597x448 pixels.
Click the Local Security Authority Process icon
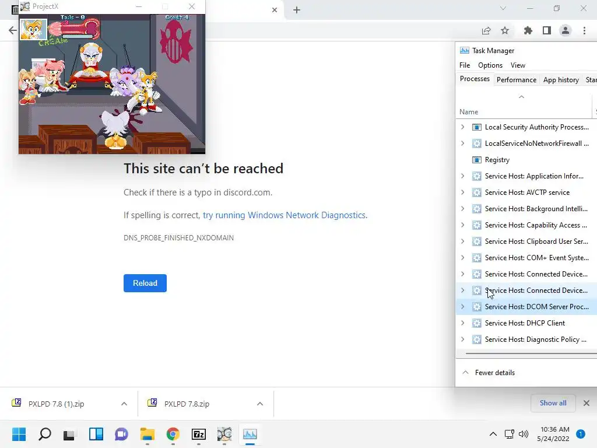(477, 127)
